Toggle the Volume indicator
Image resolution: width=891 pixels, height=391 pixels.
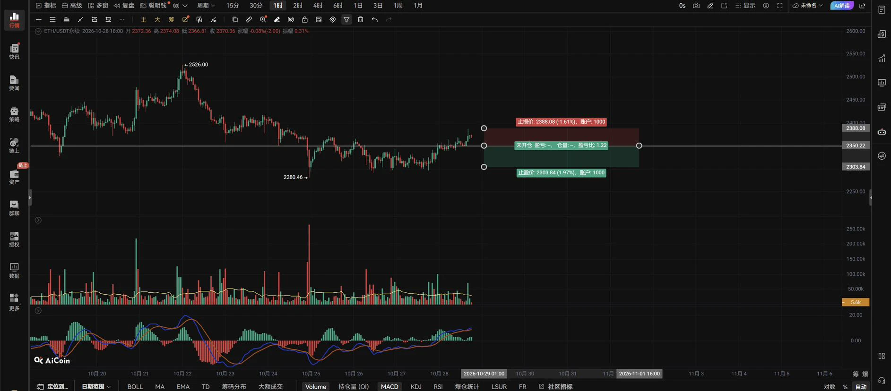tap(316, 386)
